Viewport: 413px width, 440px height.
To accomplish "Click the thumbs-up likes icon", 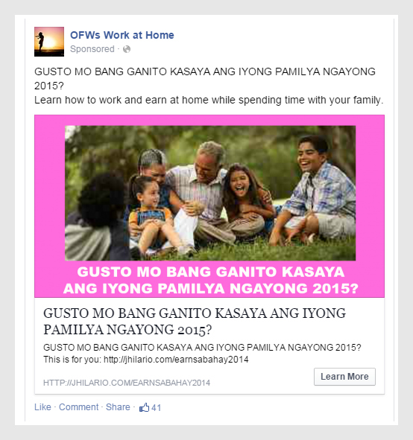I will [144, 407].
